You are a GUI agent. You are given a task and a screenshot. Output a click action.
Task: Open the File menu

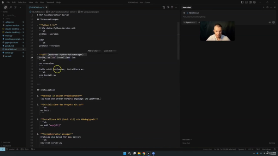[8, 2]
